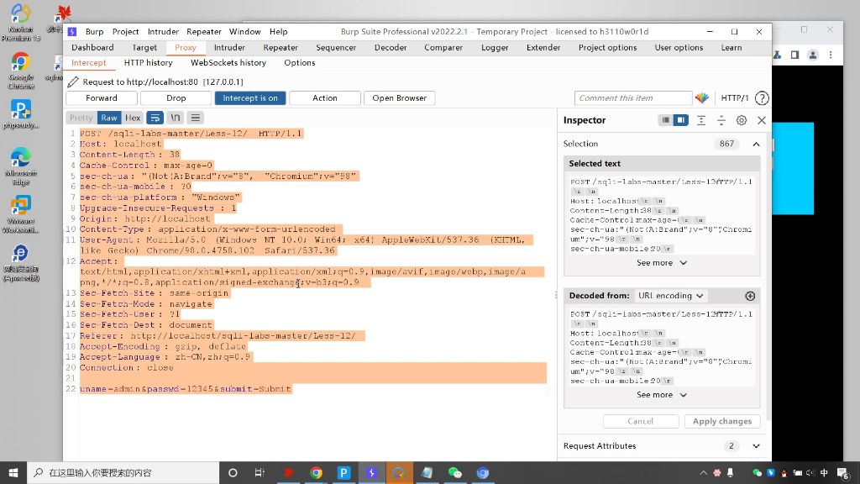Open the HTTP history sub-tab
The height and width of the screenshot is (484, 860).
coord(148,63)
